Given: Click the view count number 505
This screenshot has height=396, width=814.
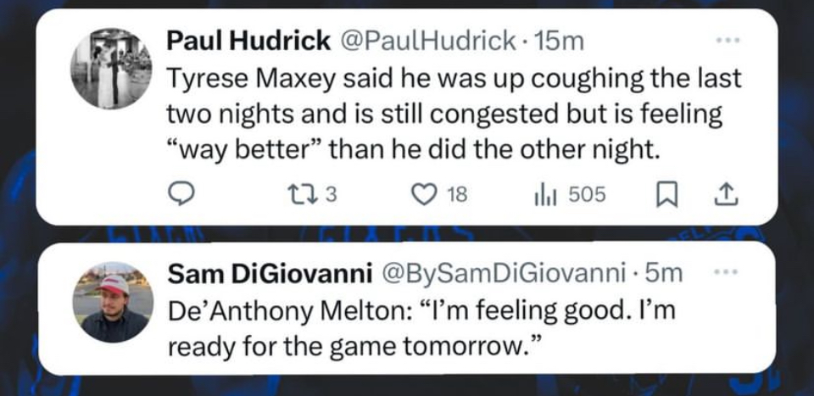Looking at the screenshot, I should (x=587, y=195).
